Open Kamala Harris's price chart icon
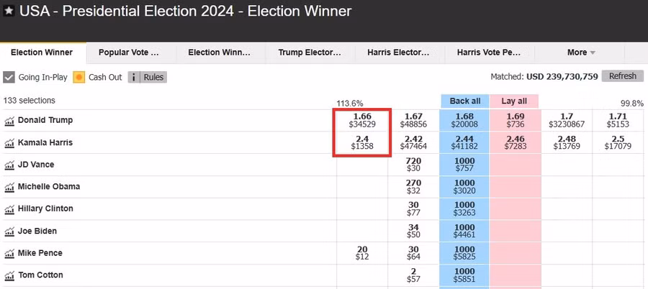Viewport: 648px width, 289px height. click(9, 143)
